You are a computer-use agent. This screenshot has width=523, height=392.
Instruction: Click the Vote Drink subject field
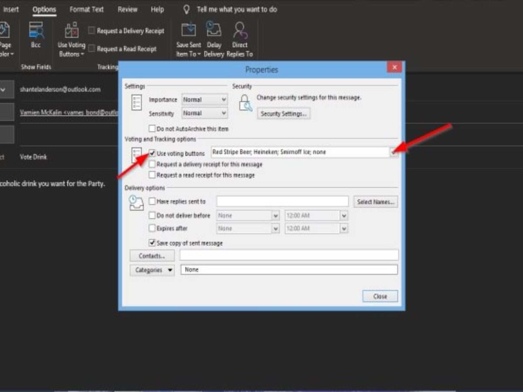point(33,157)
